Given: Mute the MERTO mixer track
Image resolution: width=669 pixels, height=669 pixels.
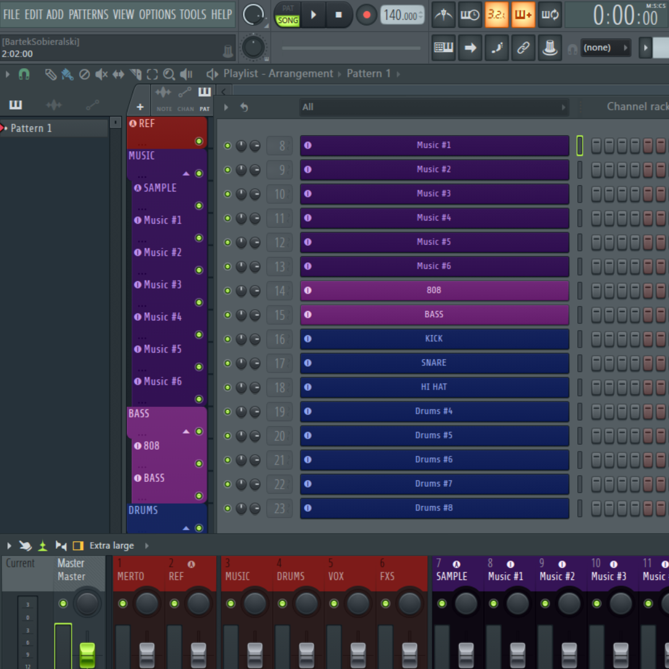Looking at the screenshot, I should tap(123, 603).
